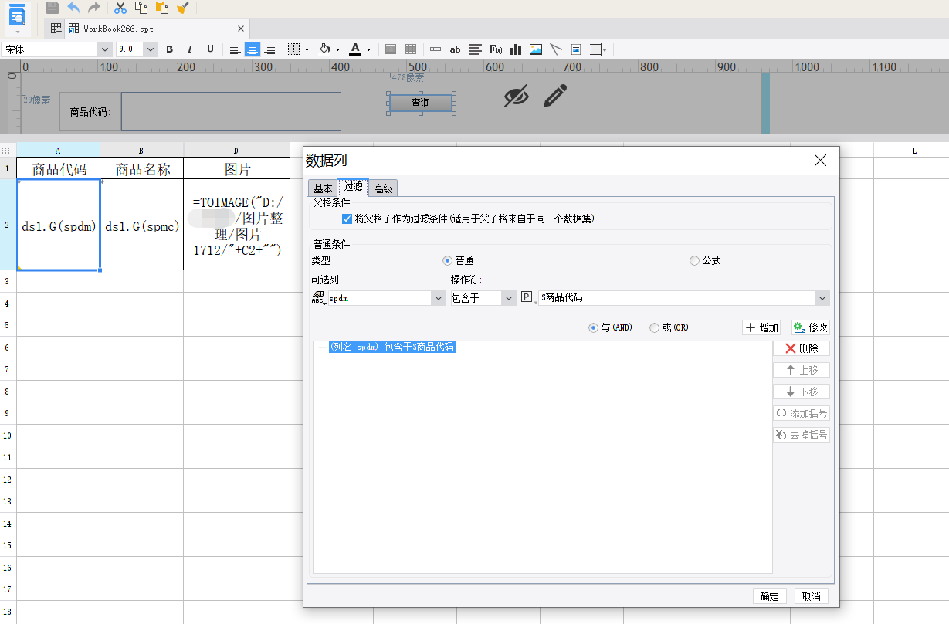This screenshot has width=949, height=624.
Task: Close the WorkBook266.cpt tab
Action: [x=241, y=29]
